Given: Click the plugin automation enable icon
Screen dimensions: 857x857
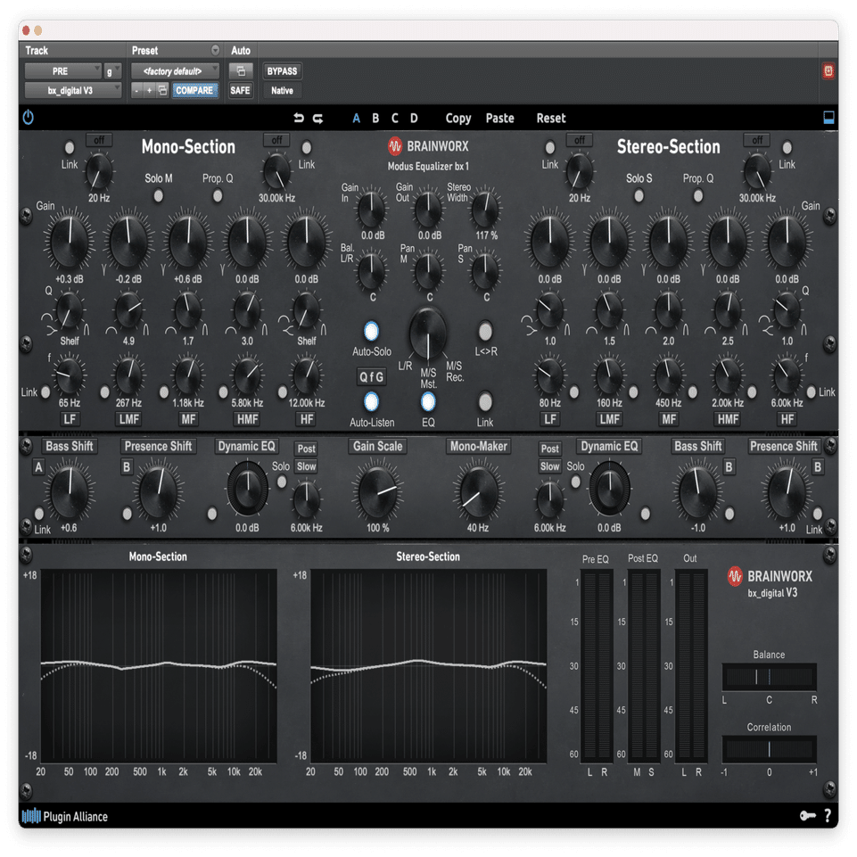Looking at the screenshot, I should pyautogui.click(x=241, y=71).
